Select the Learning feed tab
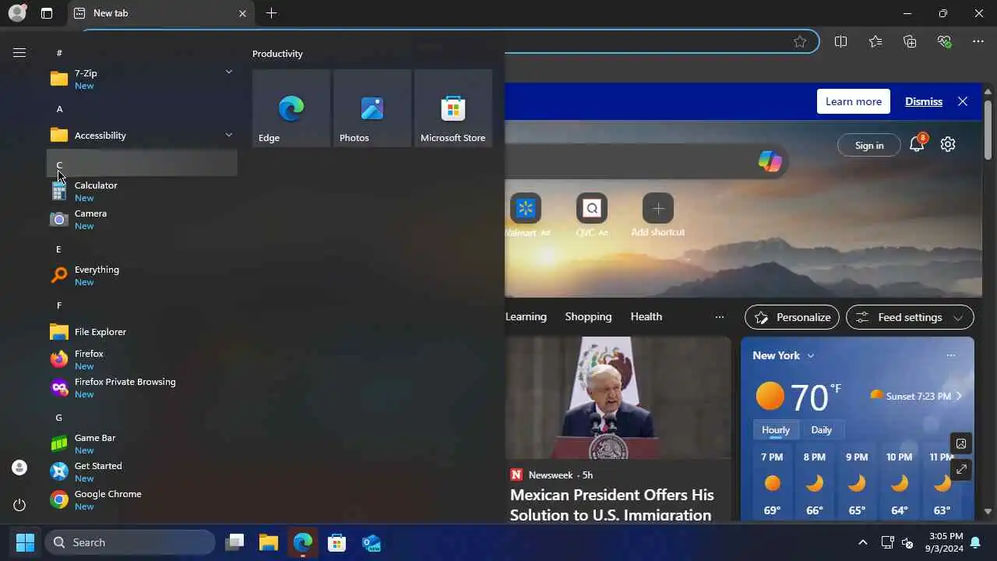The image size is (997, 561). pos(526,316)
